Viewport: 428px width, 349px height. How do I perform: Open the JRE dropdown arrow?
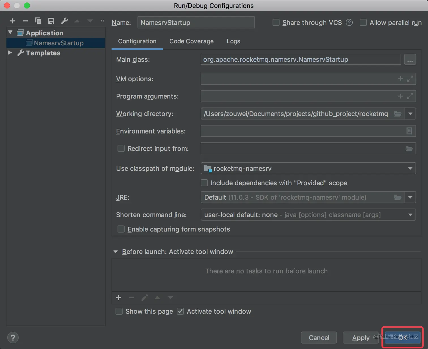410,197
